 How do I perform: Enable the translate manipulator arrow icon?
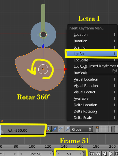point(55,129)
